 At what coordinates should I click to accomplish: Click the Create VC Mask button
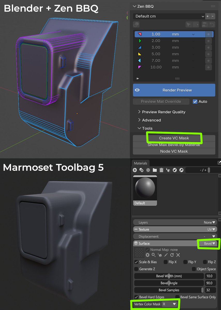click(x=174, y=138)
